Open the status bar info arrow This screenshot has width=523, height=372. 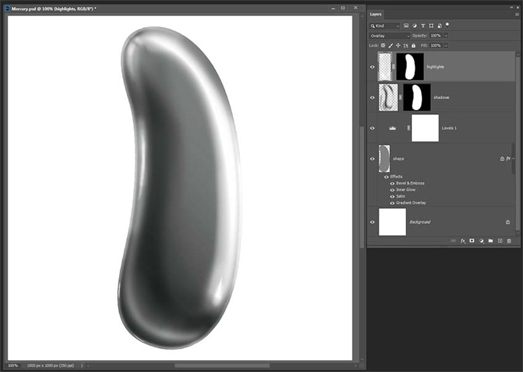pos(82,365)
